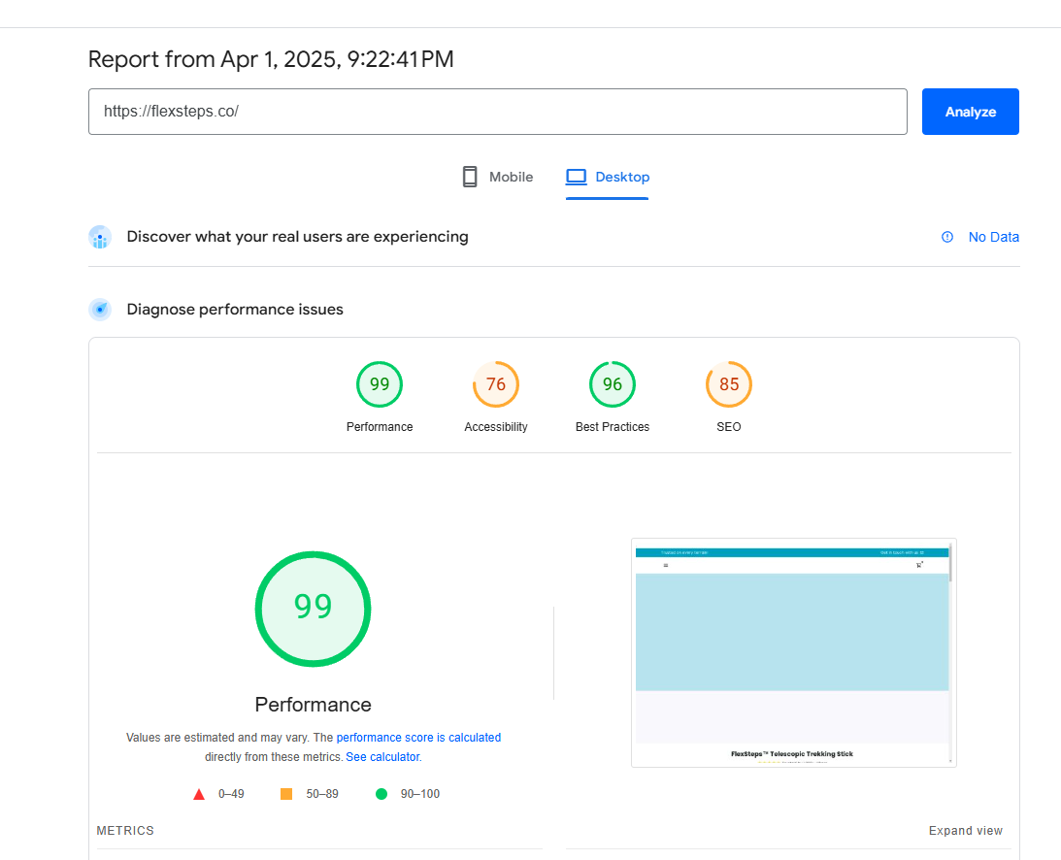This screenshot has height=860, width=1061.
Task: Open the See calculator link
Action: (x=382, y=757)
